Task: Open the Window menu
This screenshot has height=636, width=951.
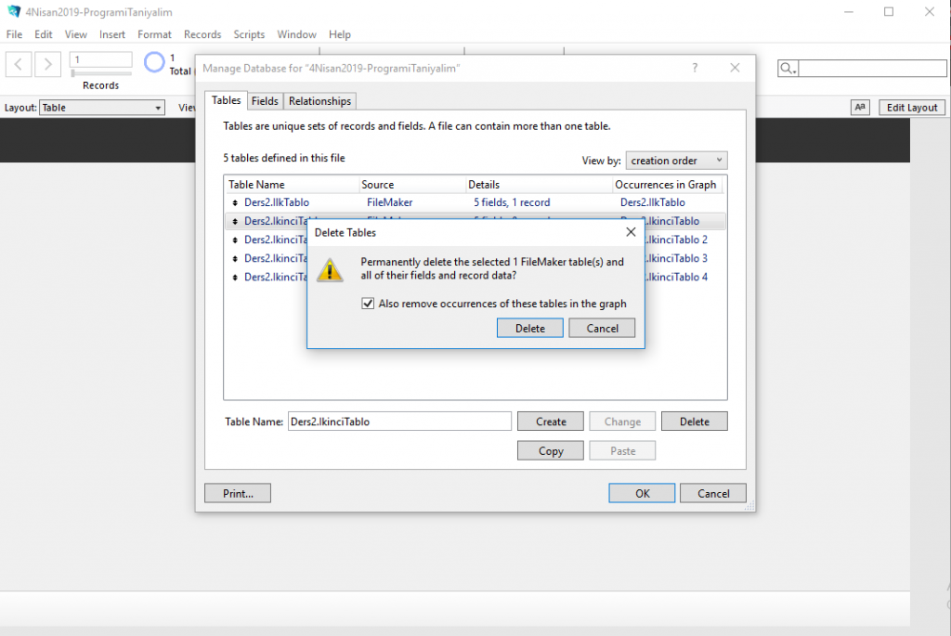Action: pyautogui.click(x=296, y=34)
